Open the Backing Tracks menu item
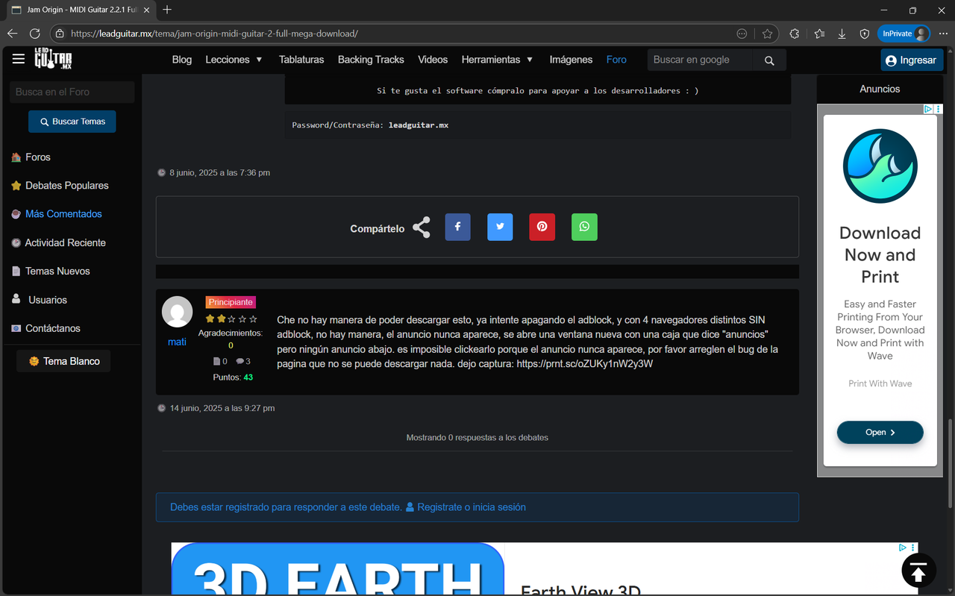This screenshot has width=955, height=596. point(371,60)
